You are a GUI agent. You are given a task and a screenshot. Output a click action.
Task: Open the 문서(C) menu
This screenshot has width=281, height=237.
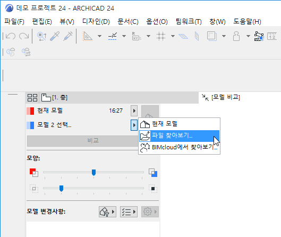point(128,22)
